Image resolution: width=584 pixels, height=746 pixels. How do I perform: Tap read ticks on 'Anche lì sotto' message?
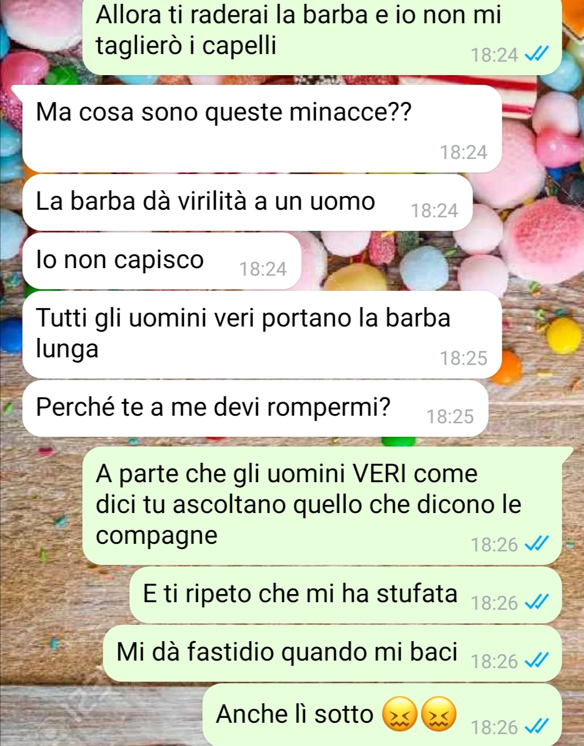point(537,727)
